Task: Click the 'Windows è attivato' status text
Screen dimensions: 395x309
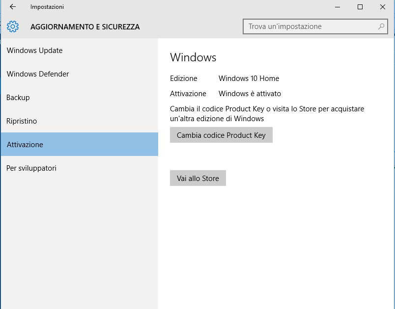Action: click(250, 94)
